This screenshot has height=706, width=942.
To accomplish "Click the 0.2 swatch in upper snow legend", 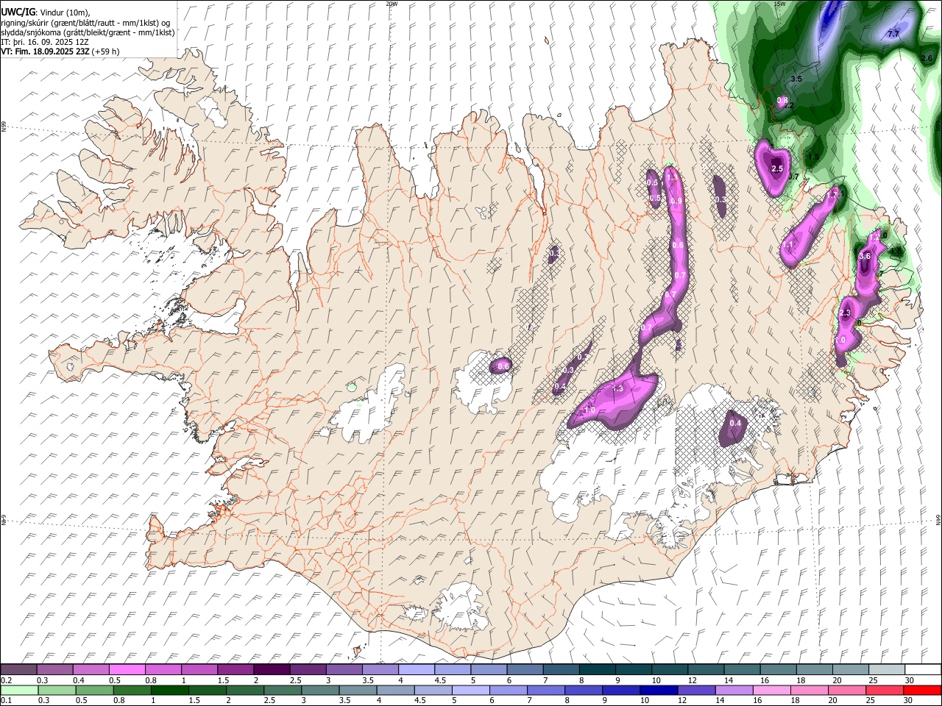I will [18, 669].
